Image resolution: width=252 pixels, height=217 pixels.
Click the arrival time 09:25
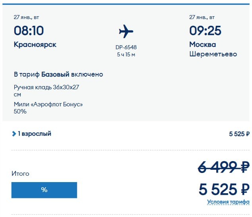[205, 31]
